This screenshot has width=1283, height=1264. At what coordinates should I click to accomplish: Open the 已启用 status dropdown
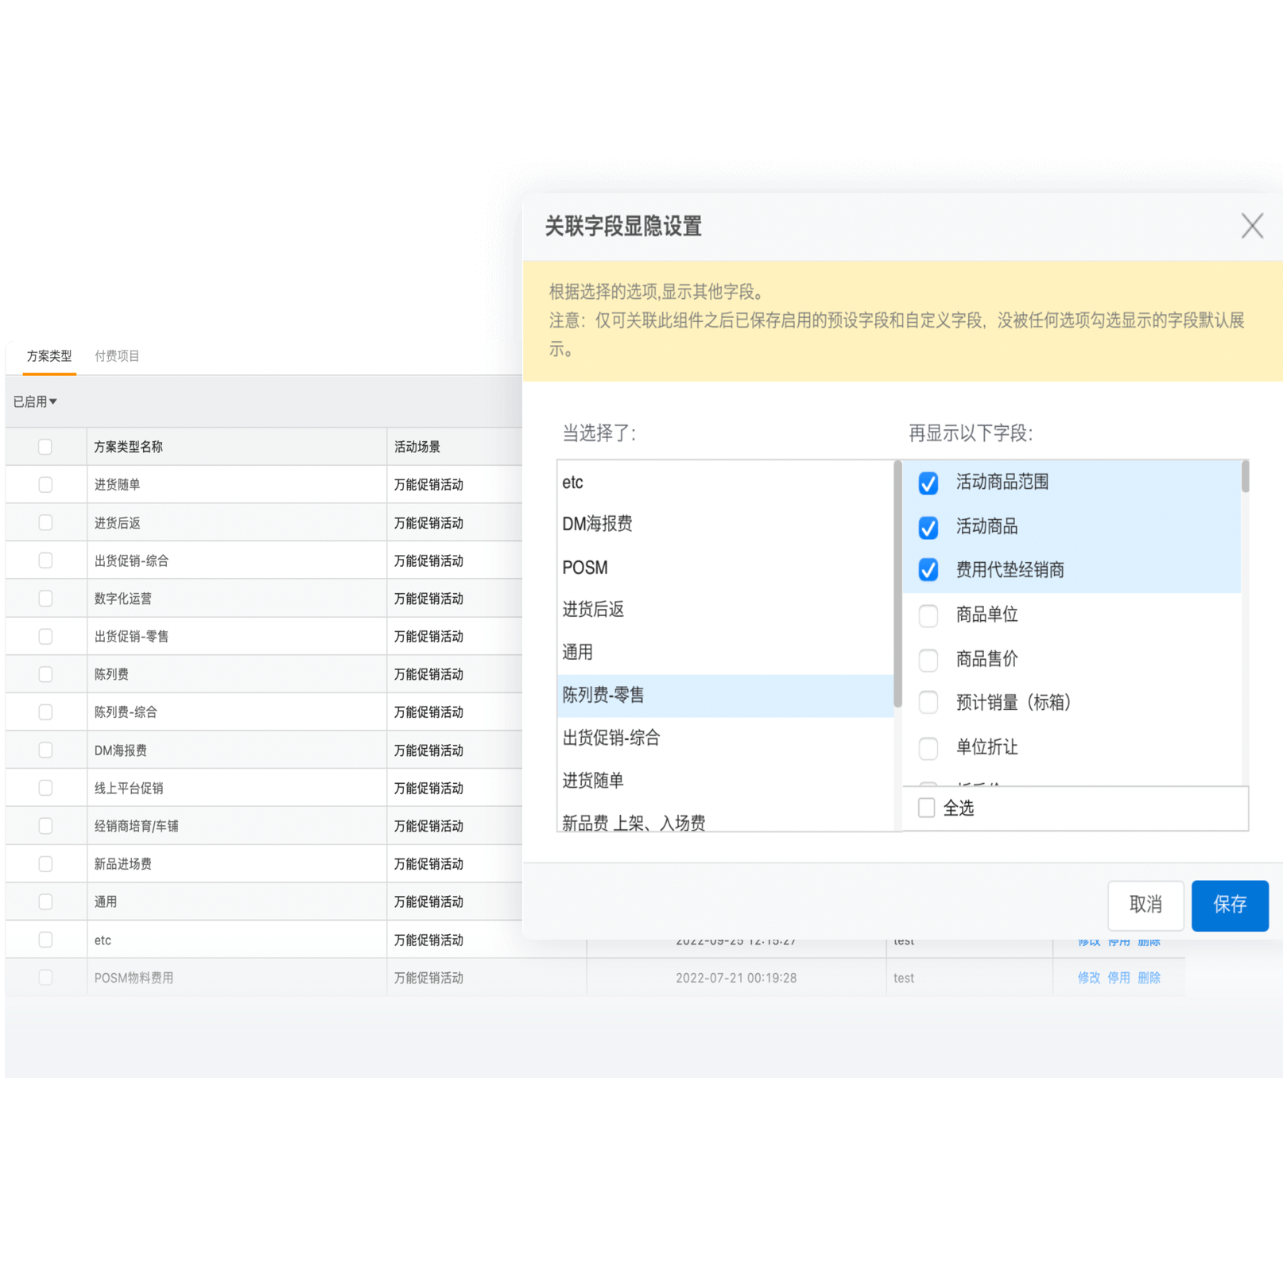[x=35, y=401]
